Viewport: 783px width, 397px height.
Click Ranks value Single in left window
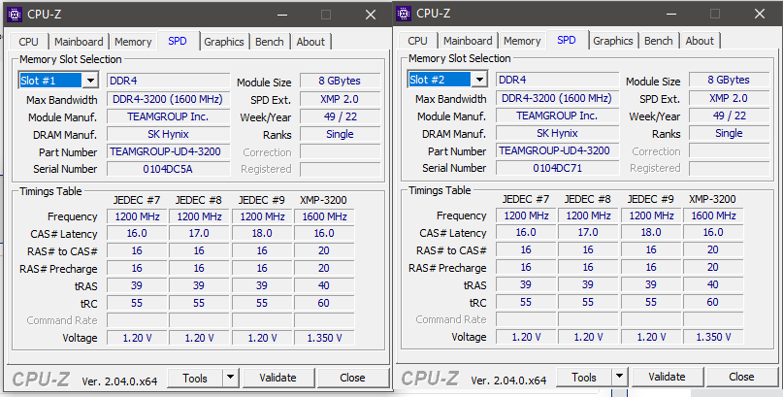pyautogui.click(x=340, y=134)
